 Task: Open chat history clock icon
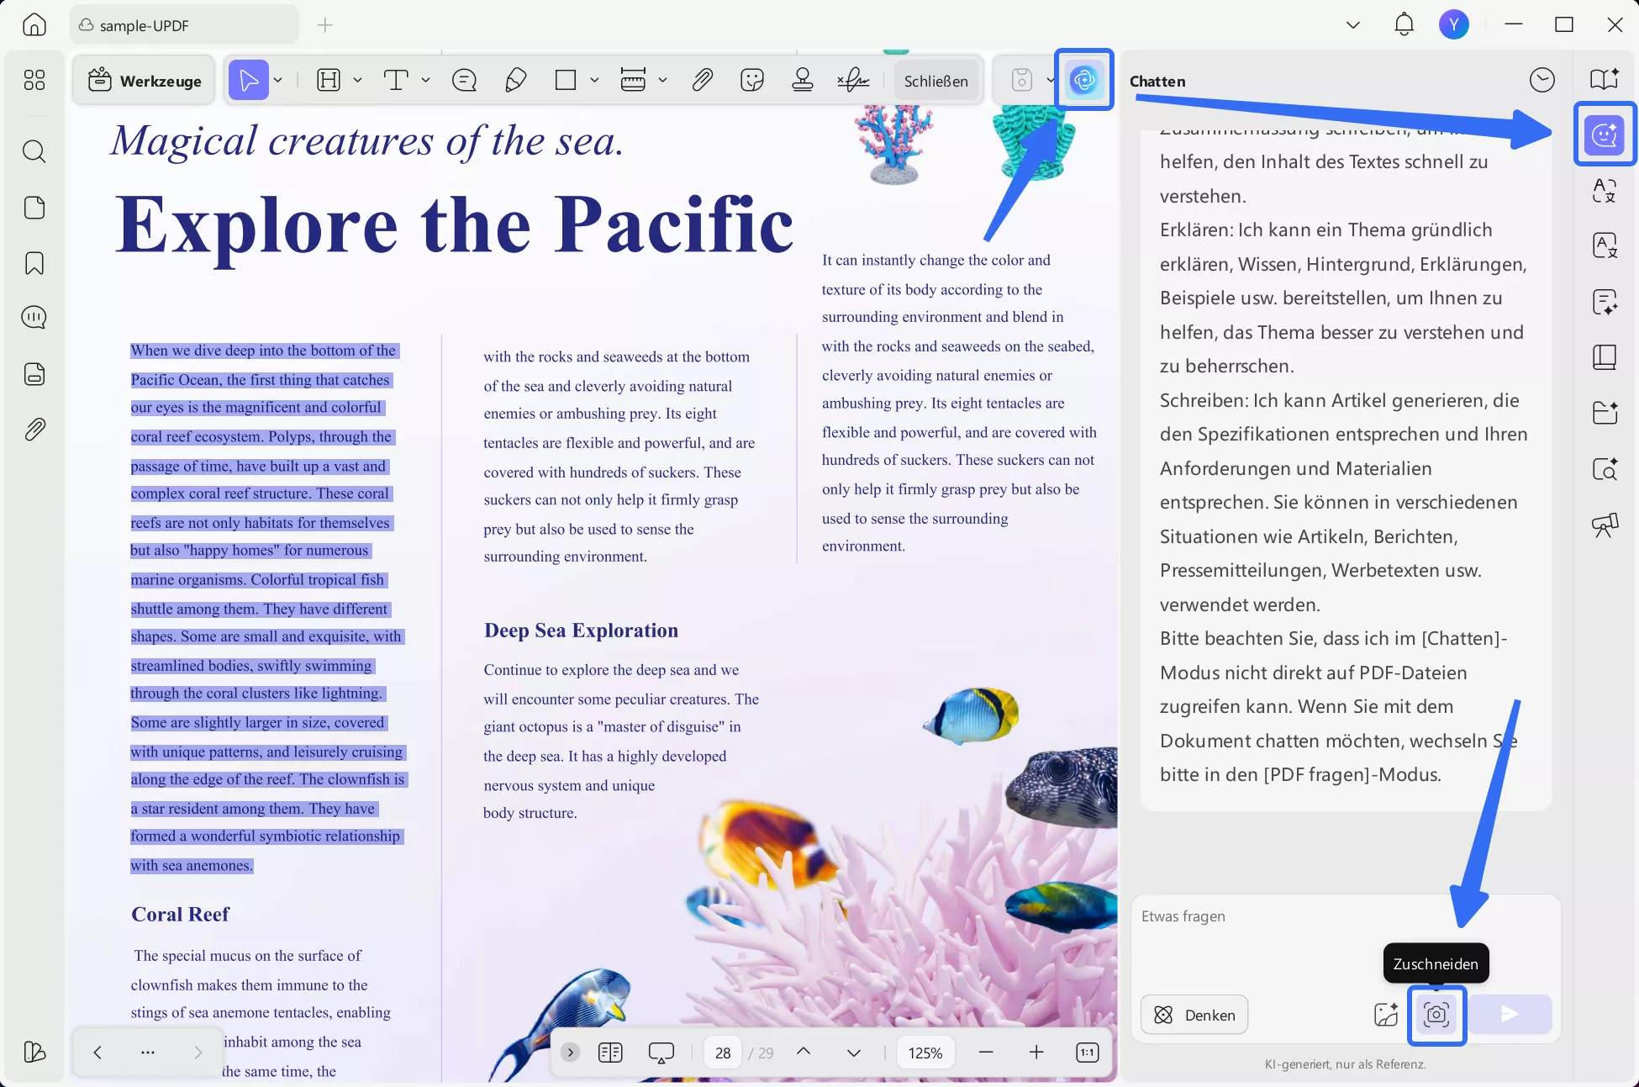pos(1542,81)
